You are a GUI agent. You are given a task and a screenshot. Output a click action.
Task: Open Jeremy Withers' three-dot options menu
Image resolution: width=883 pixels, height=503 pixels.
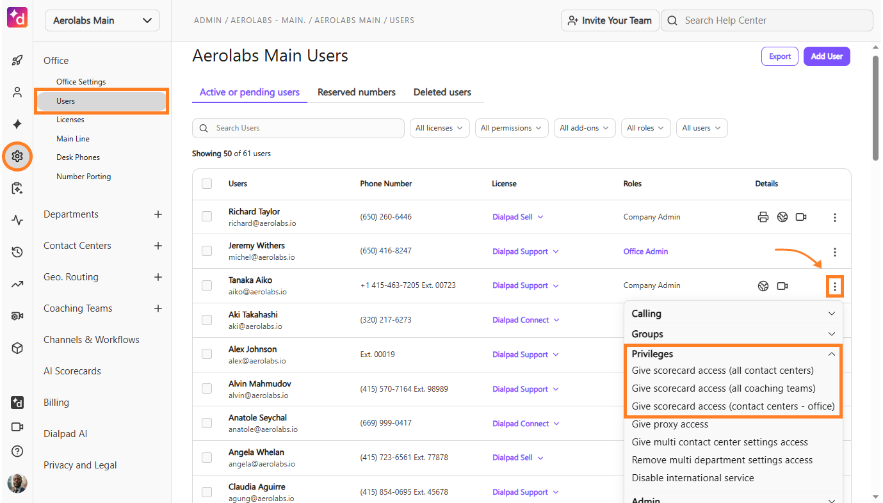point(835,252)
